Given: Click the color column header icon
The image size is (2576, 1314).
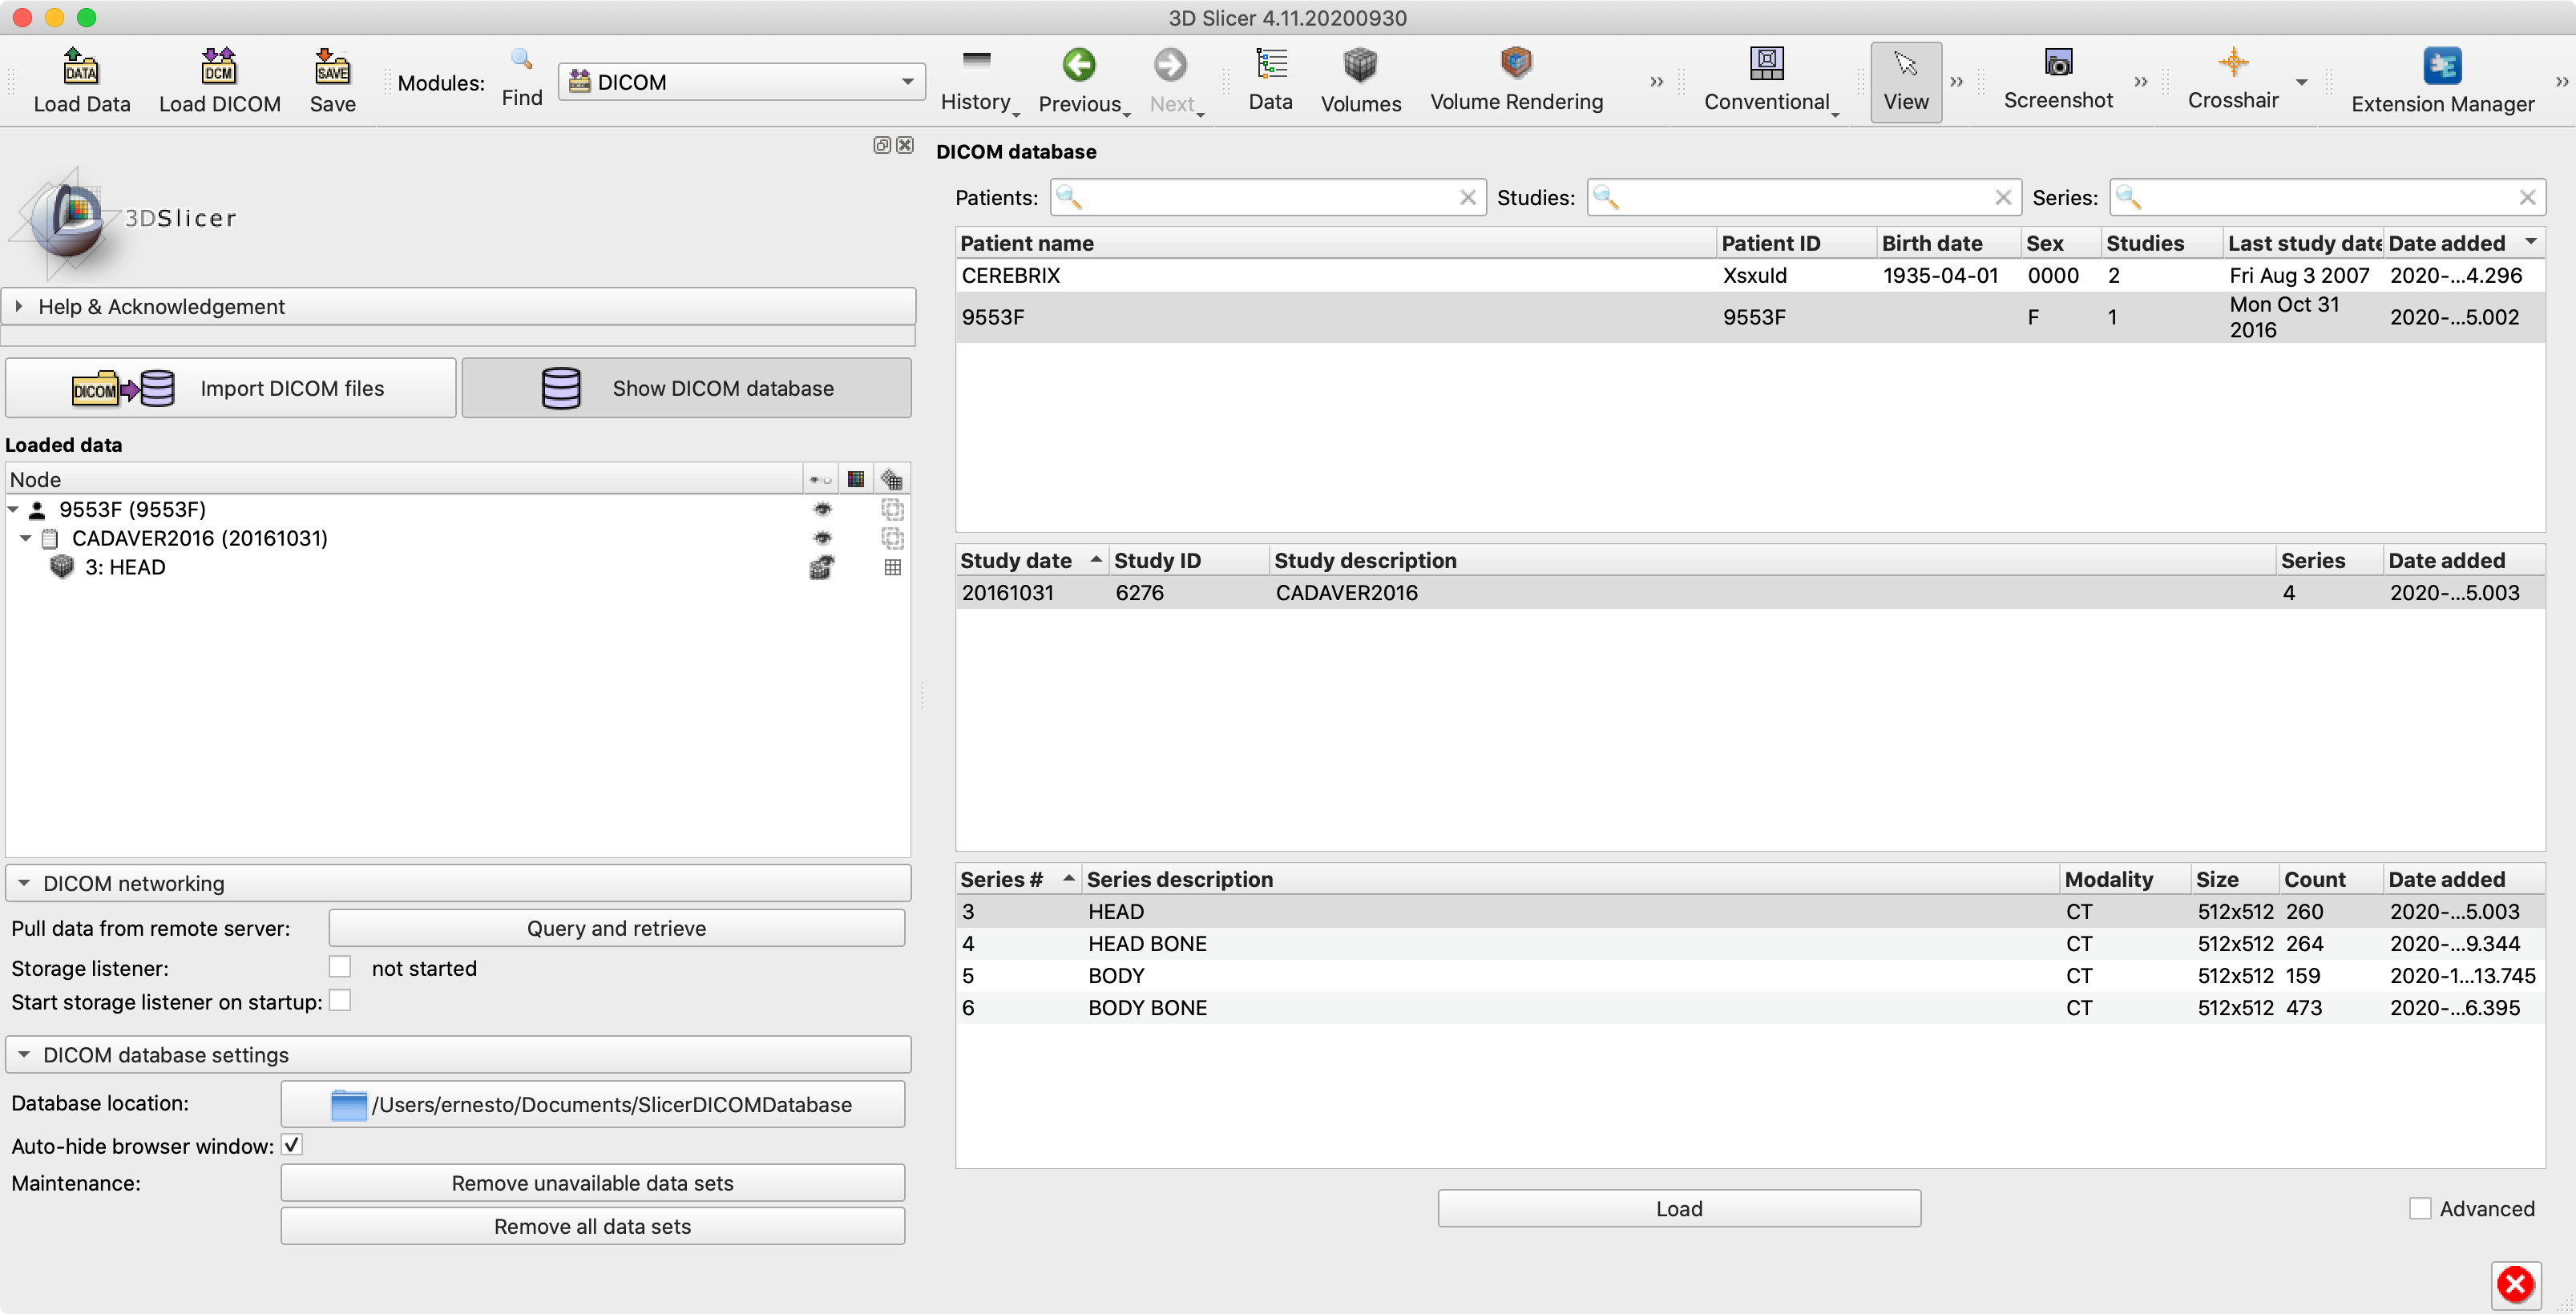Looking at the screenshot, I should [x=856, y=479].
